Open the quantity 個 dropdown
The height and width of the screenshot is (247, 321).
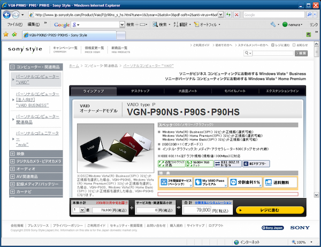[82, 210]
